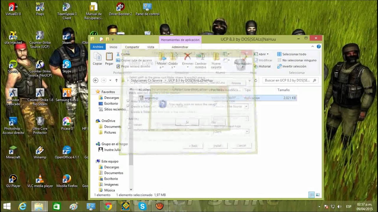Image resolution: width=378 pixels, height=212 pixels.
Task: Open Explorer help question mark icon
Action: [x=319, y=47]
